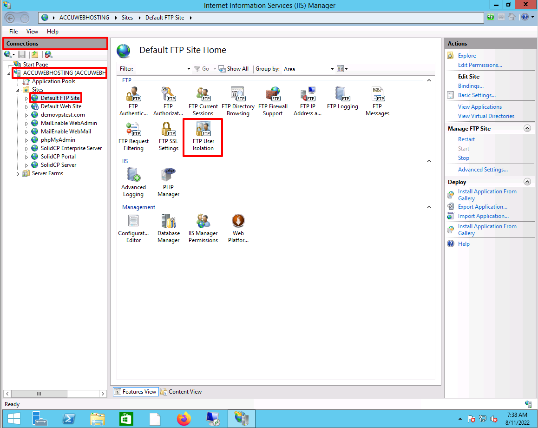This screenshot has height=428, width=538.
Task: Open Basic Settings link
Action: pos(477,95)
